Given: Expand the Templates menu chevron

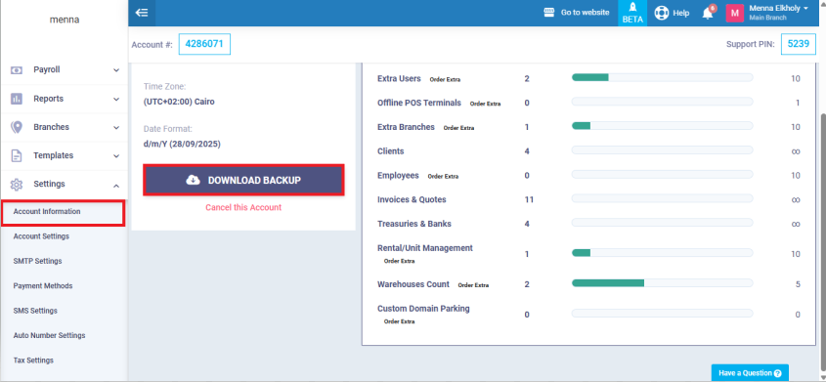Looking at the screenshot, I should tap(116, 155).
